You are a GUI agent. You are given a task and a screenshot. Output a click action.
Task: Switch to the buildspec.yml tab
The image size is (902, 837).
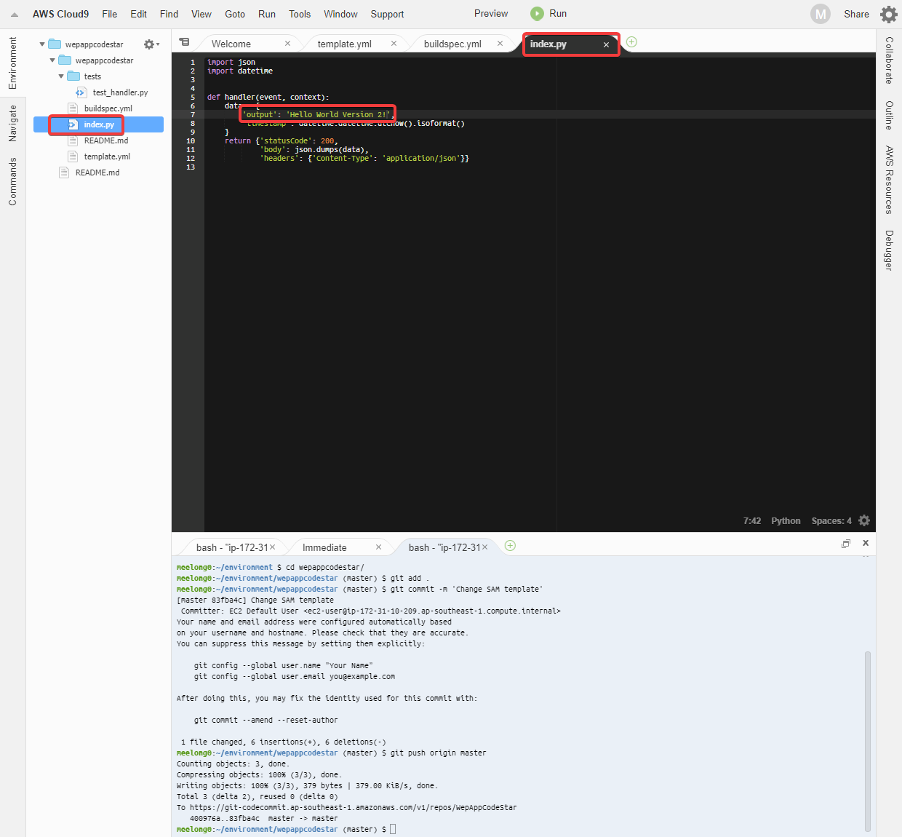pyautogui.click(x=452, y=44)
